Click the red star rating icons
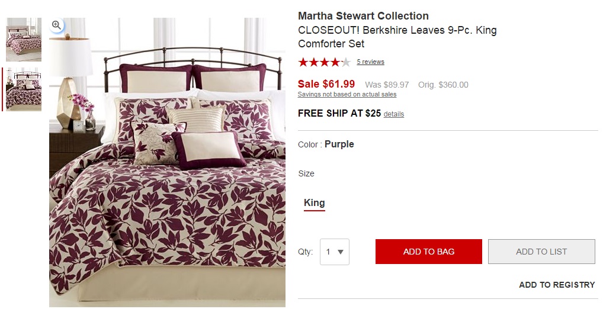 324,62
